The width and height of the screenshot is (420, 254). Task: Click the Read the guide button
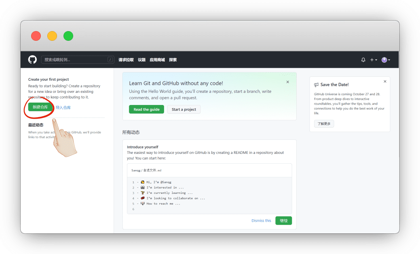coord(146,109)
